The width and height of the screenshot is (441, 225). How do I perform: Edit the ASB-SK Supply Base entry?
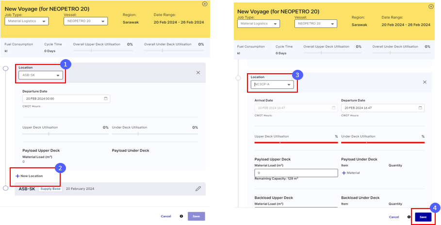(x=198, y=189)
